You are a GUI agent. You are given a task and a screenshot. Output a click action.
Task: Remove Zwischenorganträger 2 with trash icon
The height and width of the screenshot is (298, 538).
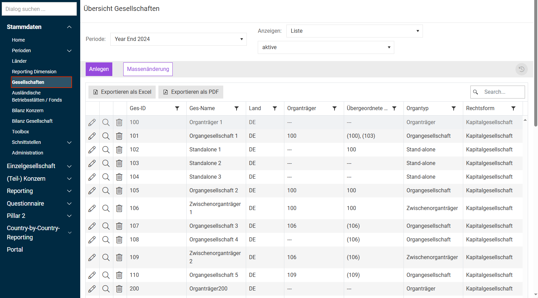(x=119, y=257)
